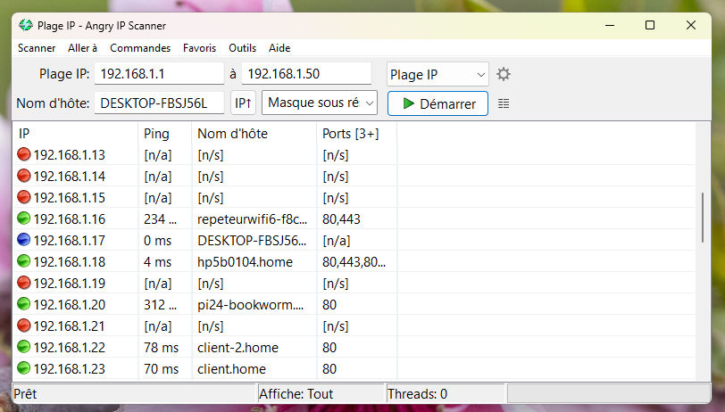The image size is (725, 412).
Task: Open preferences with the gear icon
Action: coord(503,74)
